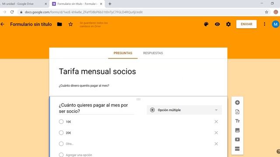280x157 pixels.
Task: Add title and description Tt icon
Action: pyautogui.click(x=237, y=121)
